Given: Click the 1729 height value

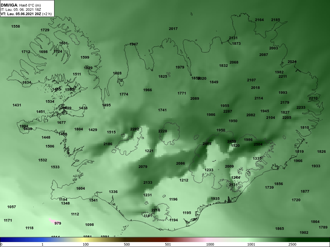Looking at the screenshot, I should (45, 30).
